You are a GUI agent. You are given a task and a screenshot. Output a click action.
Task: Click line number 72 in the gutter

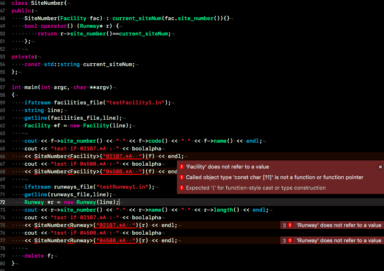[3, 202]
